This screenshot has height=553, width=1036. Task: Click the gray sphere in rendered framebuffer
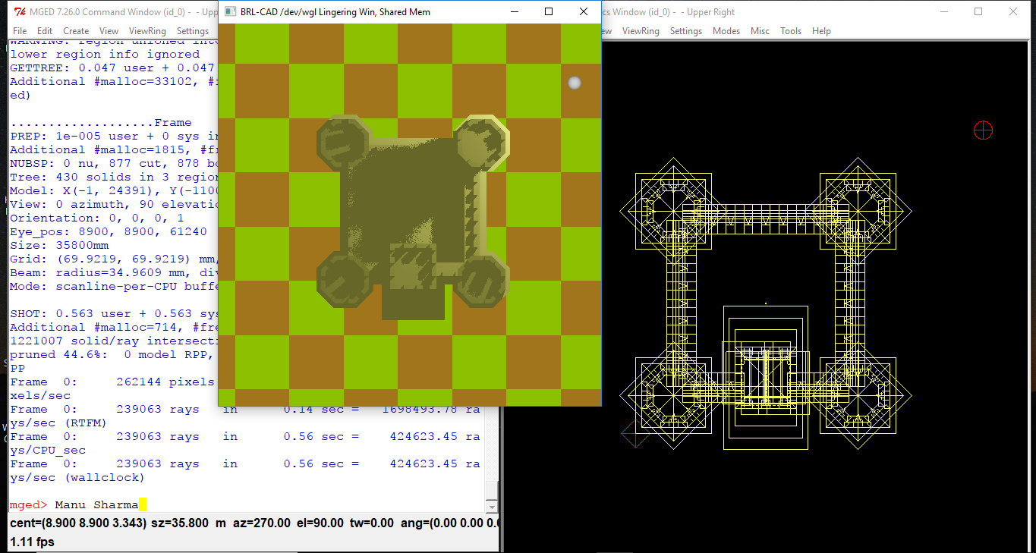[x=575, y=83]
